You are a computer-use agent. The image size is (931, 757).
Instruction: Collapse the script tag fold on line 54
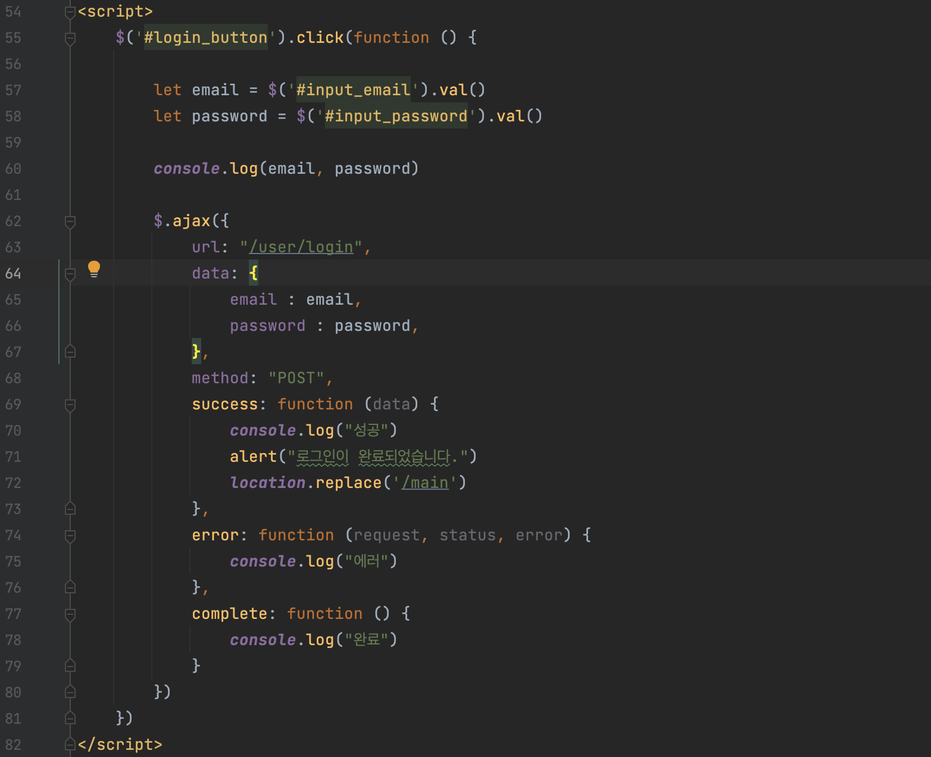pyautogui.click(x=70, y=11)
